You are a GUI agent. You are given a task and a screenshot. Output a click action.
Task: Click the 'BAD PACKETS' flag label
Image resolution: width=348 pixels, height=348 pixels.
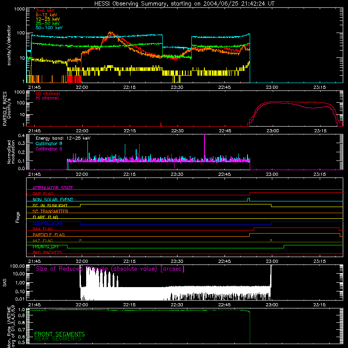pos(47,252)
